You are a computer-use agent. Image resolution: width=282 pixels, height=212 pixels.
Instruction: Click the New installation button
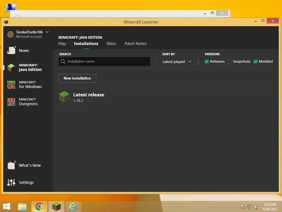click(x=77, y=78)
